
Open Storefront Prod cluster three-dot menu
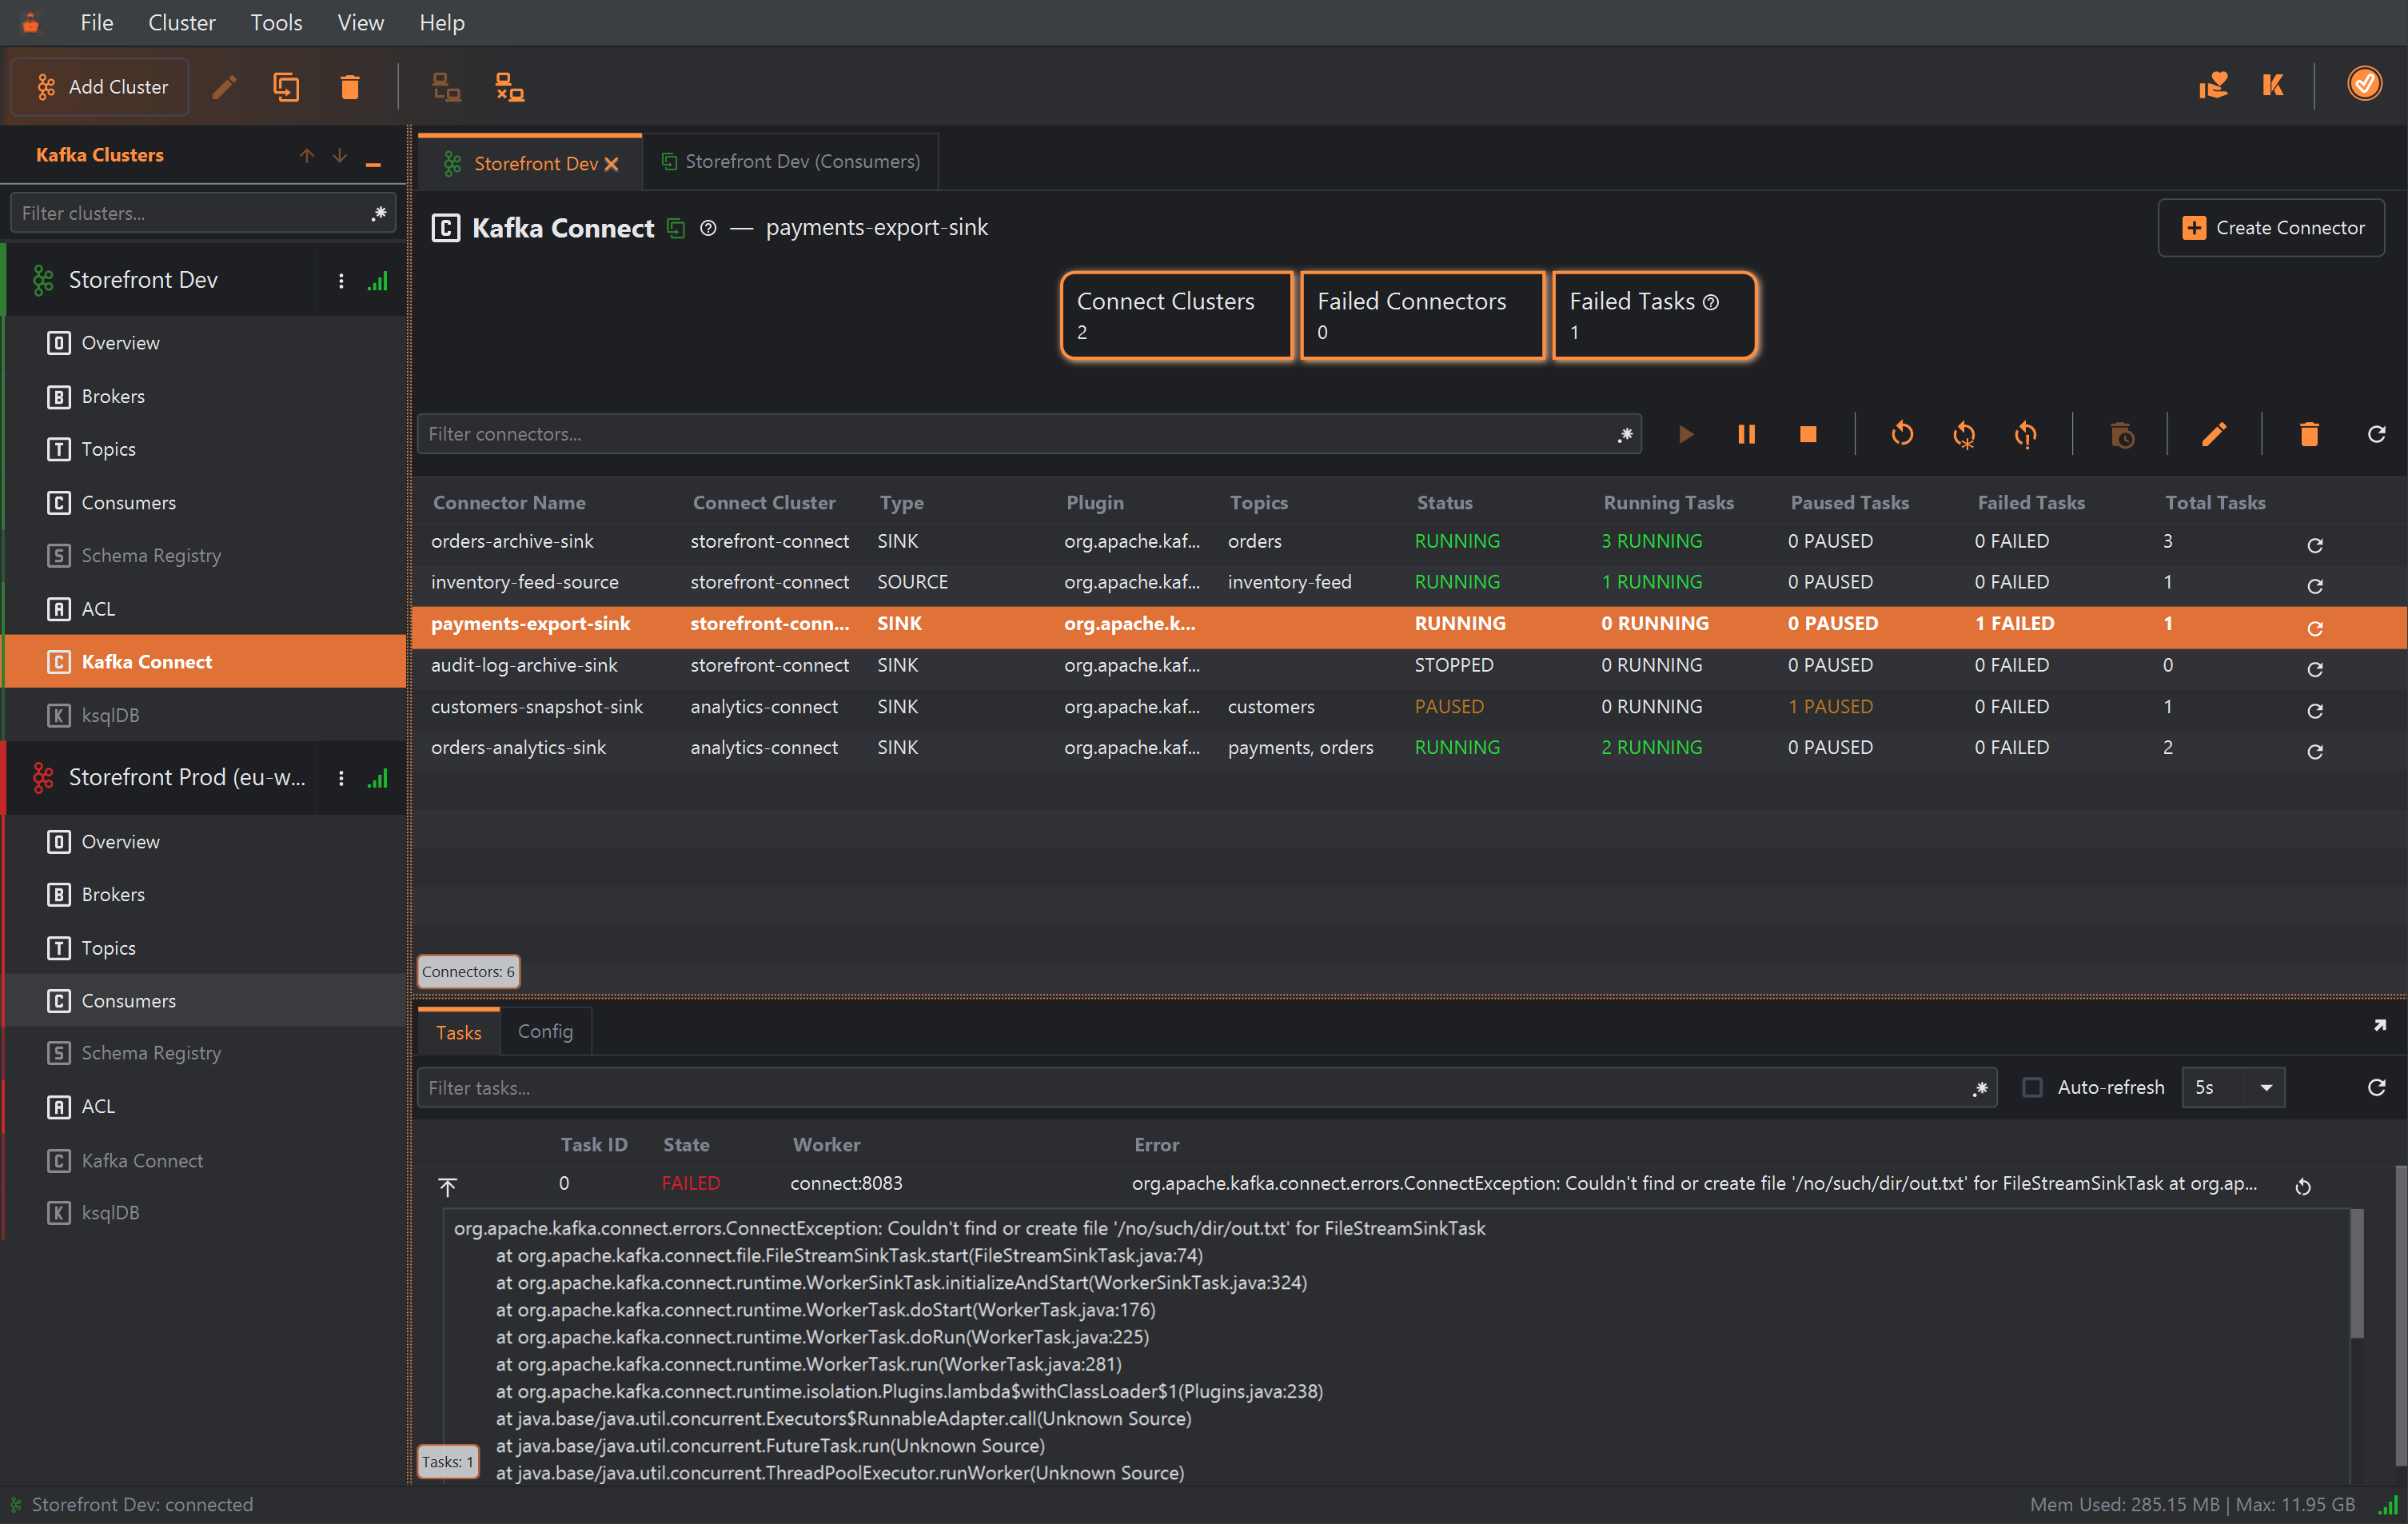pos(341,778)
